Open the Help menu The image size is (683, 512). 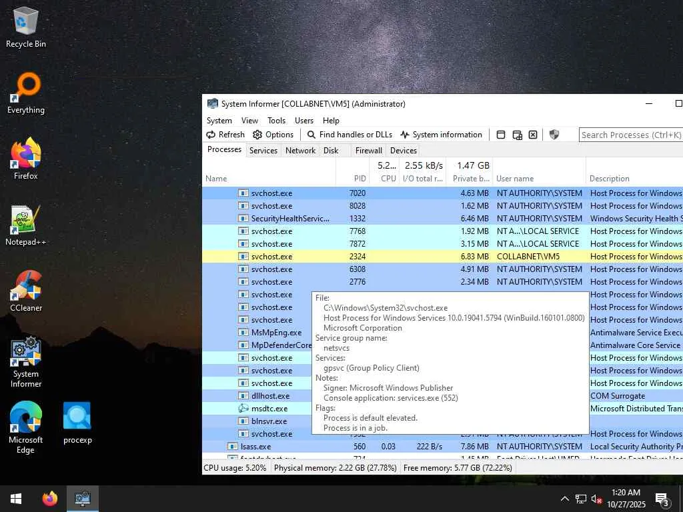[331, 121]
